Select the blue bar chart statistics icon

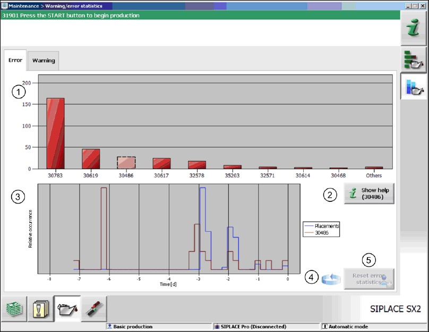(413, 87)
